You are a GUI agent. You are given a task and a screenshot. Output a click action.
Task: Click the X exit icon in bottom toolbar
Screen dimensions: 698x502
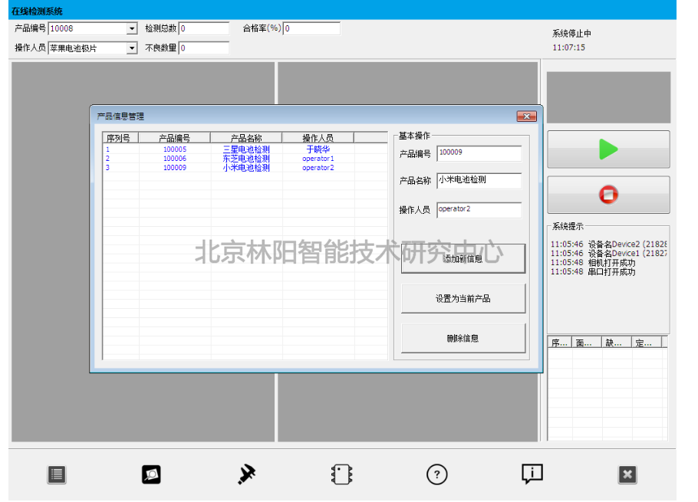[627, 474]
